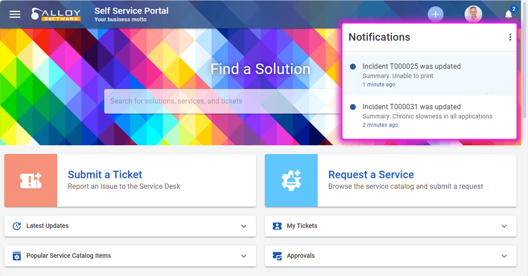Expand the Latest Updates section

coord(244,226)
